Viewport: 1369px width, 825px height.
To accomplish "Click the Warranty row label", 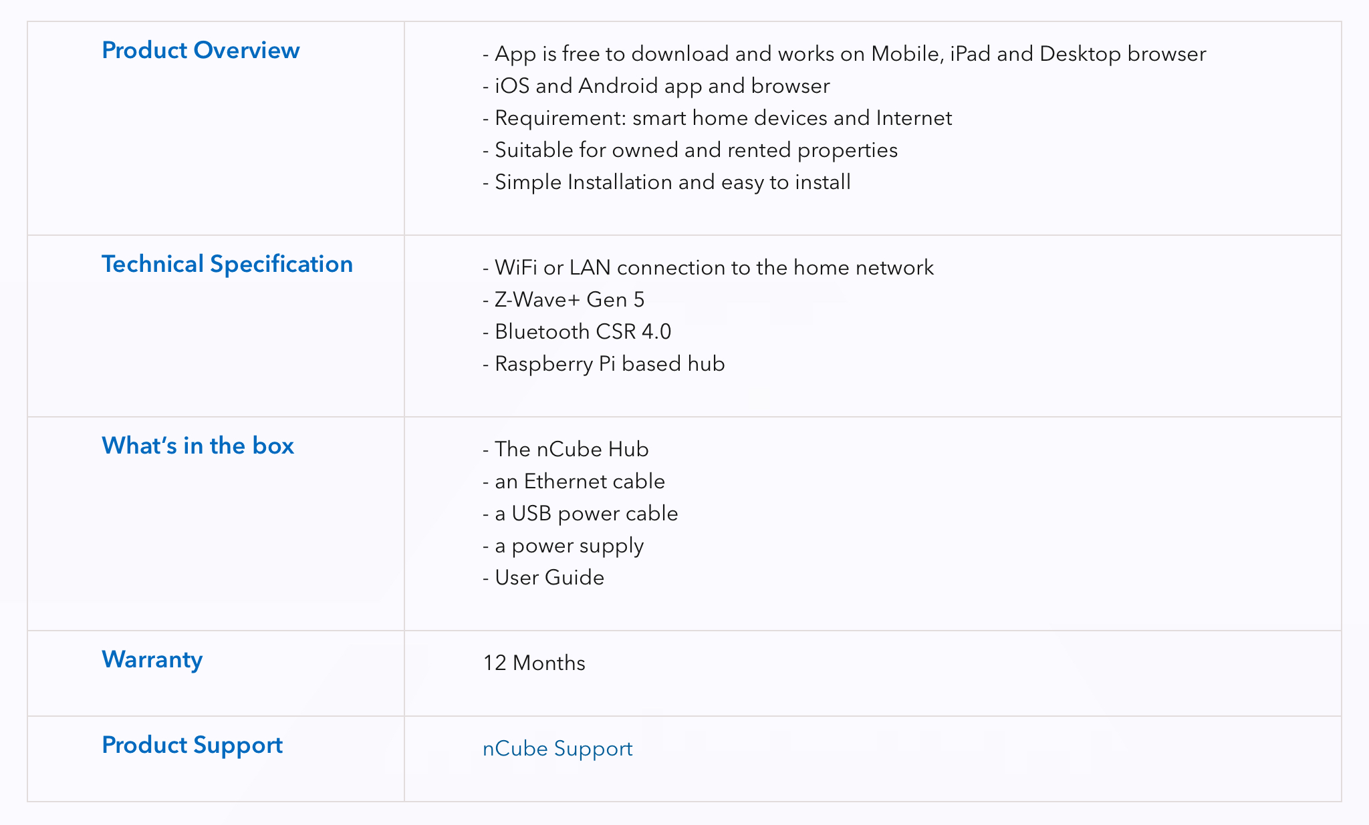I will tap(152, 660).
